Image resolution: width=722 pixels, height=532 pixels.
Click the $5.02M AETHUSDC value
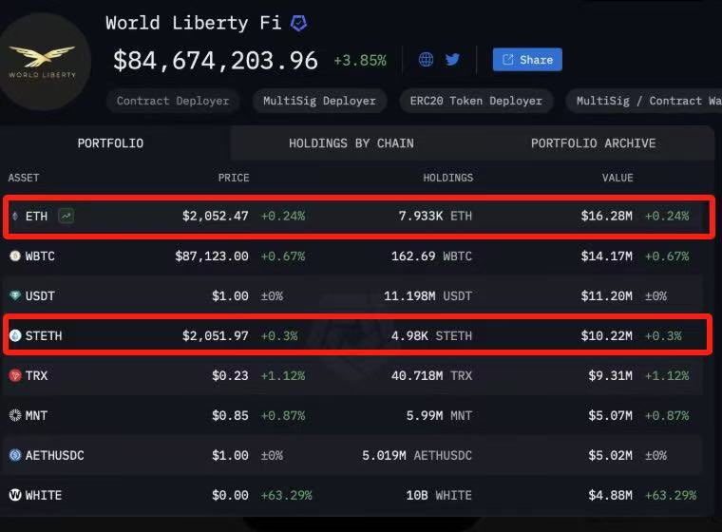pyautogui.click(x=611, y=456)
